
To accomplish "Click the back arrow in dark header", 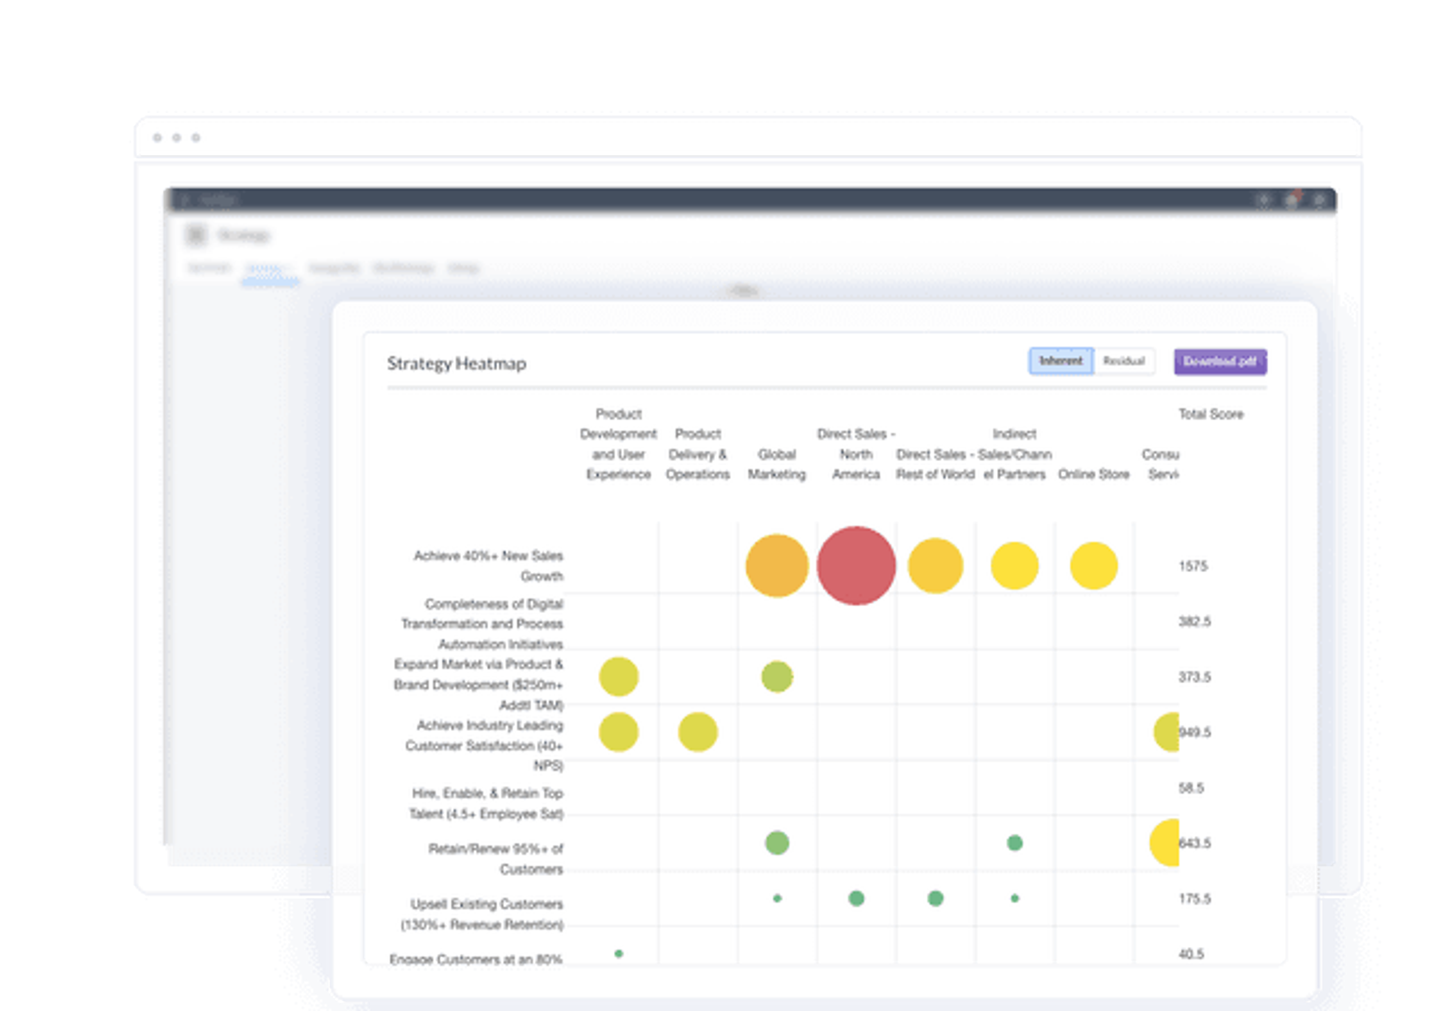I will click(x=184, y=200).
